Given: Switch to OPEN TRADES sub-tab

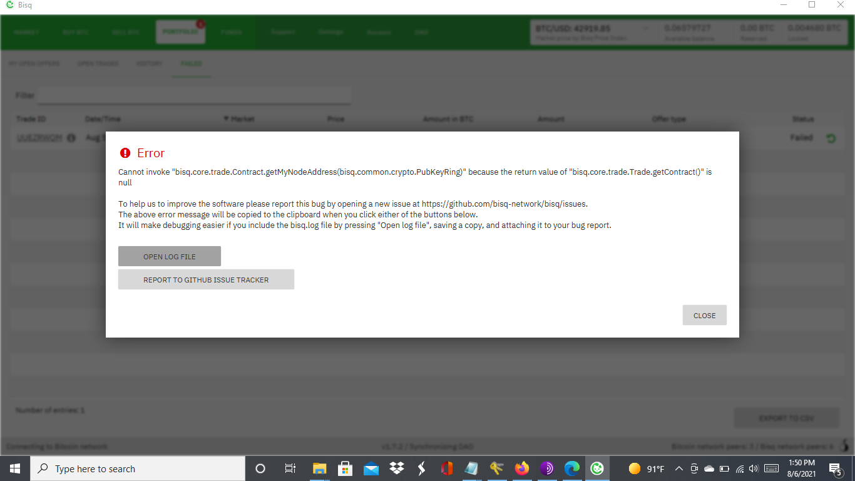Looking at the screenshot, I should pos(98,64).
